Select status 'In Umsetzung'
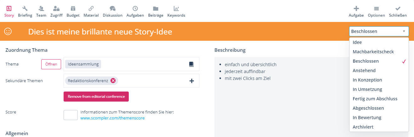This screenshot has width=414, height=137. pyautogui.click(x=367, y=89)
